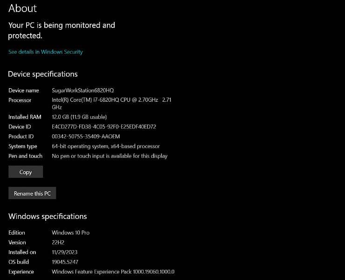Image resolution: width=345 pixels, height=280 pixels.
Task: Click the Copy button
Action: (x=26, y=172)
